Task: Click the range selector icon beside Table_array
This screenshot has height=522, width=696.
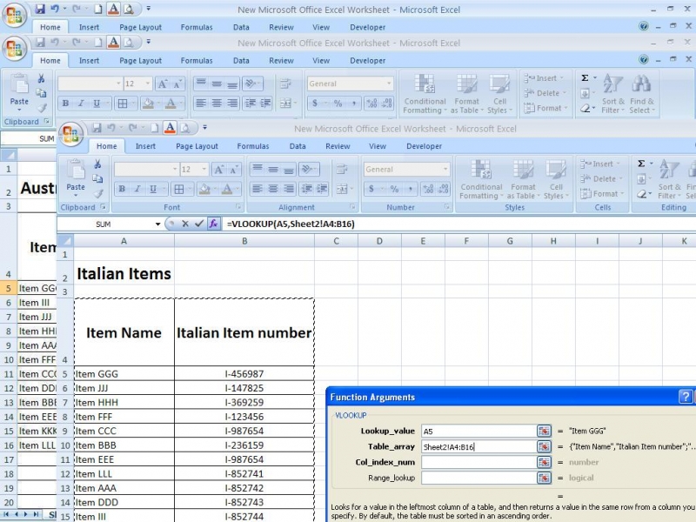Action: (x=544, y=446)
